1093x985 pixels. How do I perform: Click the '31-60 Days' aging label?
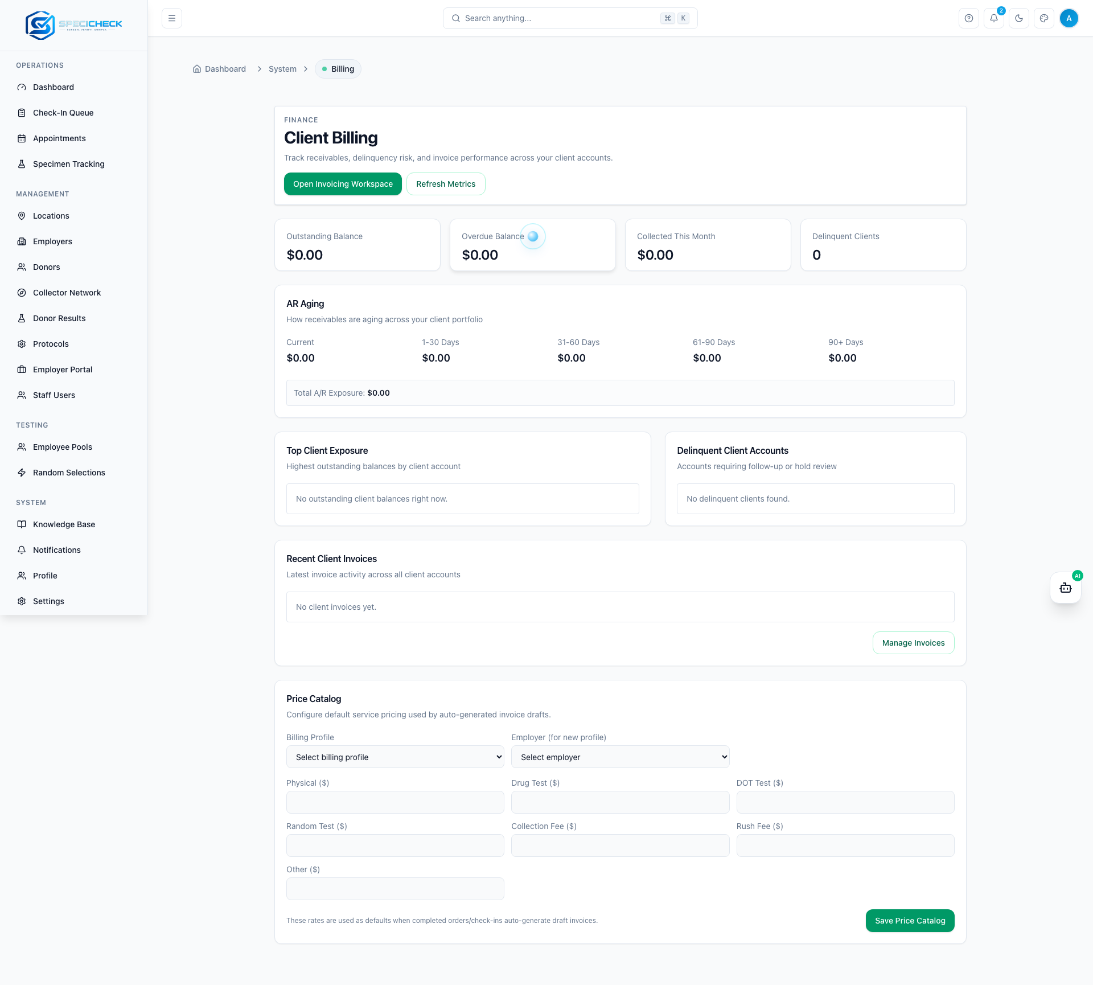pyautogui.click(x=578, y=342)
